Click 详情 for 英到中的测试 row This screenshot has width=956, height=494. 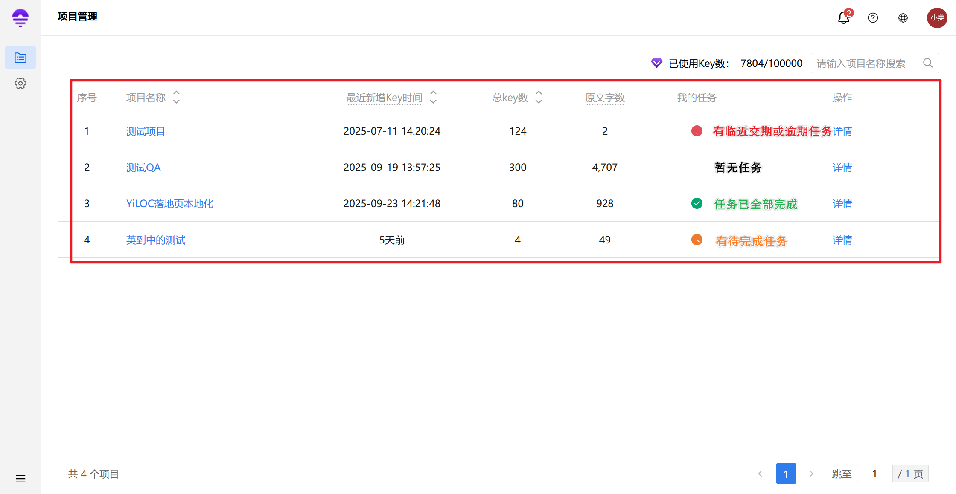[842, 240]
